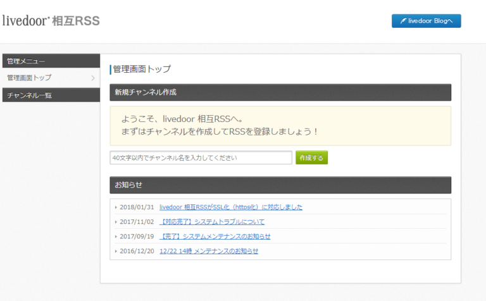Click the 管理メニュー sidebar header
The image size is (486, 301).
(x=51, y=61)
